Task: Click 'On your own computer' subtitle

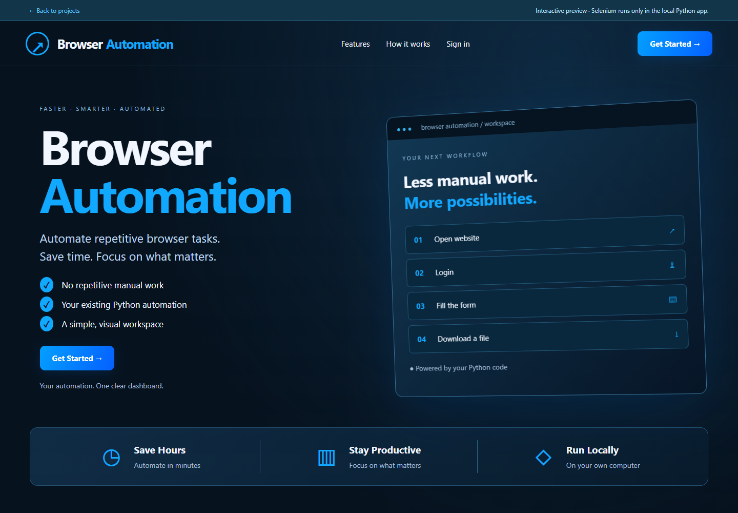Action: click(x=603, y=465)
